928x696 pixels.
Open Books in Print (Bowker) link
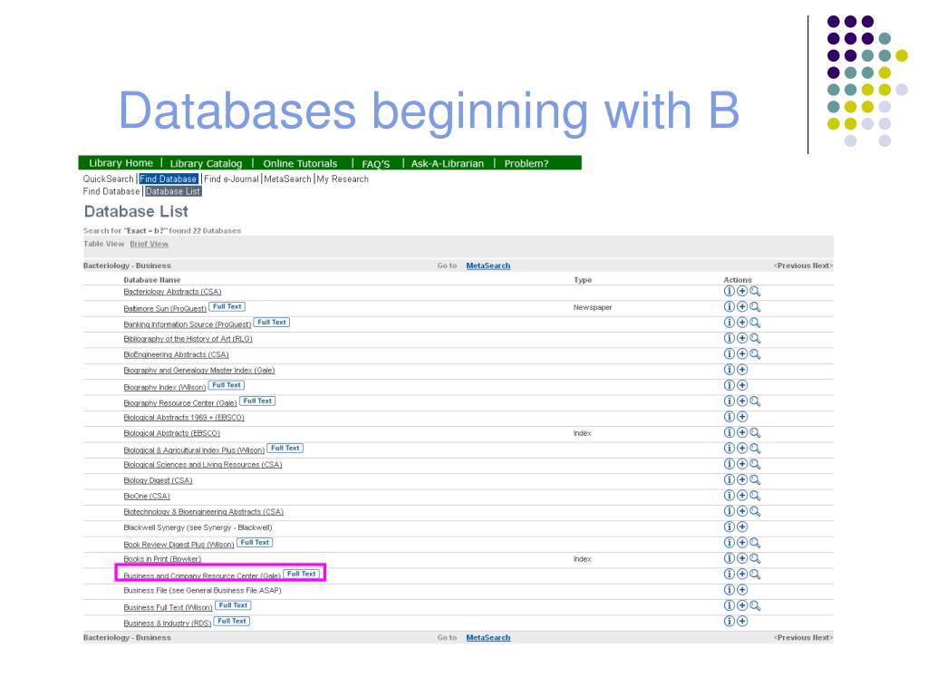click(x=162, y=559)
